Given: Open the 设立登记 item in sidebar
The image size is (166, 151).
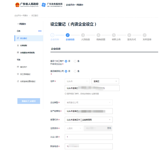Looking at the screenshot, I should pyautogui.click(x=29, y=38).
